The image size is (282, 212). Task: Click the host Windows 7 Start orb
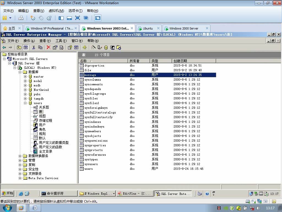7,208
